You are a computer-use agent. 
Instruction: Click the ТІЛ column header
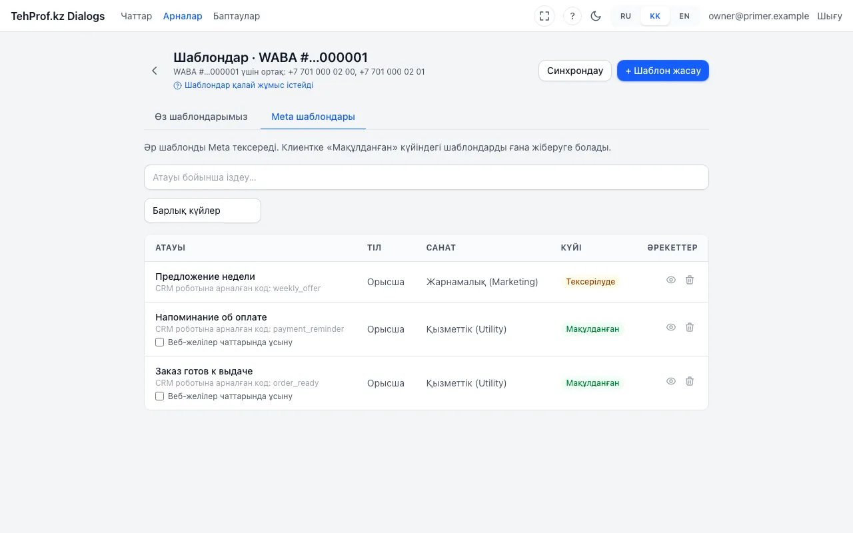click(x=375, y=248)
